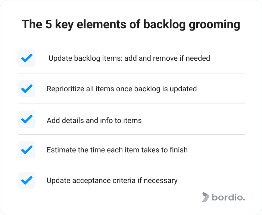Click the word 'elements' in the heading

101,24
